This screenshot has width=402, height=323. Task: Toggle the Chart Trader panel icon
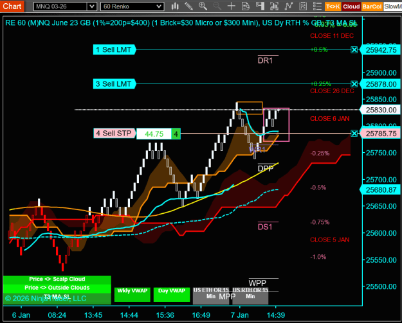tap(260, 6)
